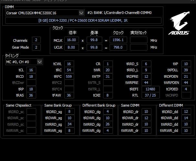Select the UCLK multiplier 8.00 field
Viewport: 196px width, 161px height.
71,47
